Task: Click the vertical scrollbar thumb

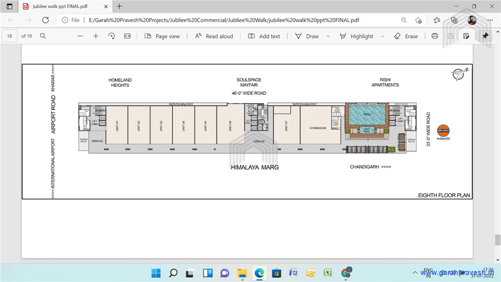Action: click(x=497, y=240)
